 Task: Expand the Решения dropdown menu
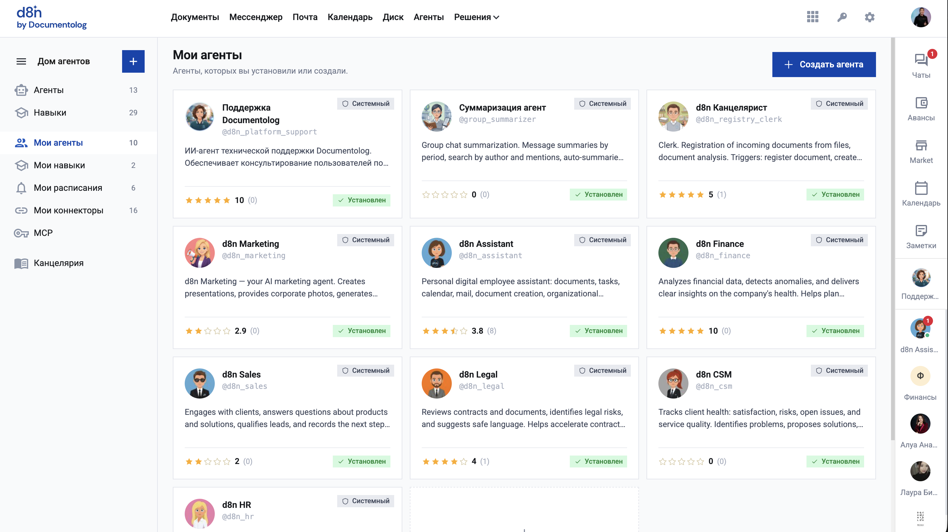pos(477,17)
